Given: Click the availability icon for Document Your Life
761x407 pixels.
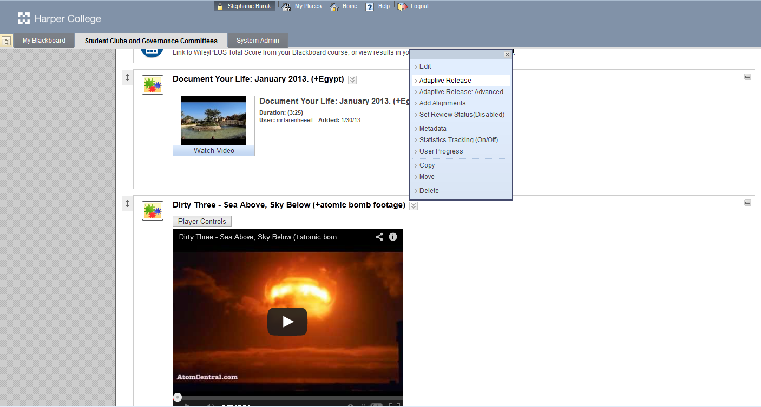Looking at the screenshot, I should coord(747,77).
